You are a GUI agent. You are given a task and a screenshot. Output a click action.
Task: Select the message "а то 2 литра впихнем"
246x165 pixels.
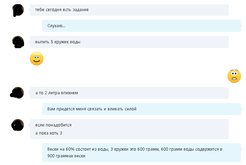(129, 93)
